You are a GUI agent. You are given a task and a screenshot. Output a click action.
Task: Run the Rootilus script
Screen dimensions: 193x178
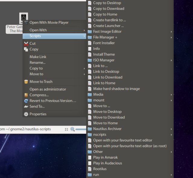[x=100, y=169]
